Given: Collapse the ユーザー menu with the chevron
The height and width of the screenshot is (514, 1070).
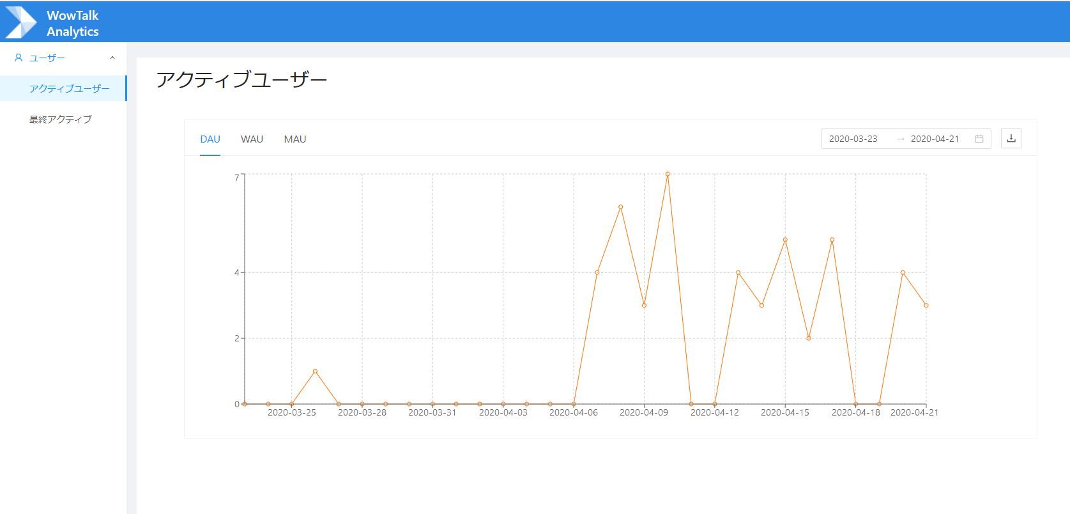Looking at the screenshot, I should pos(112,58).
